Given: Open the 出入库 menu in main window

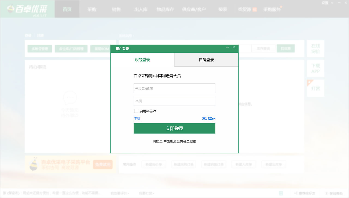Looking at the screenshot, I should pyautogui.click(x=141, y=9).
